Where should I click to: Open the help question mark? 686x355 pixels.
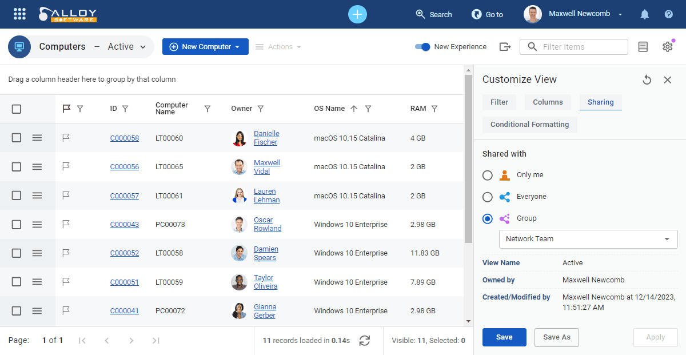coord(669,14)
